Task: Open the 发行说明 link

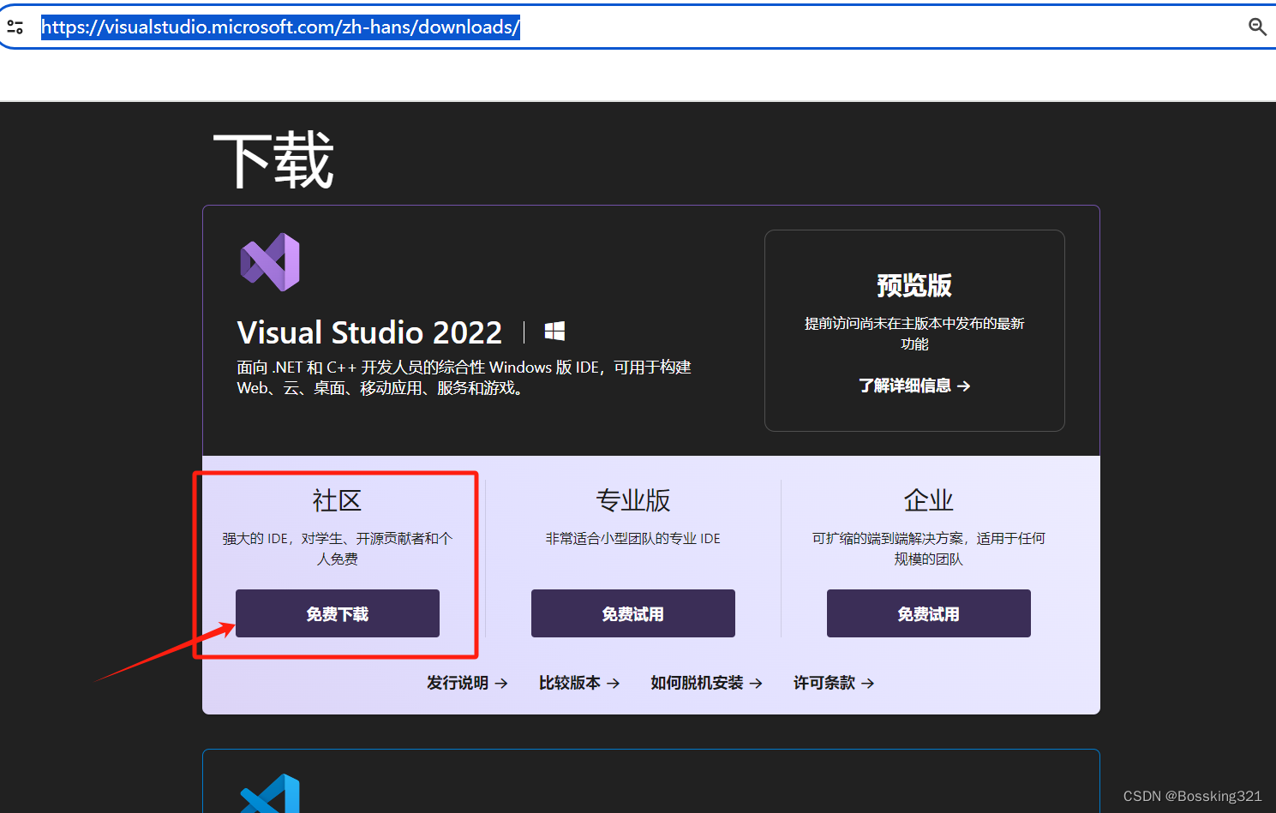Action: [x=467, y=683]
